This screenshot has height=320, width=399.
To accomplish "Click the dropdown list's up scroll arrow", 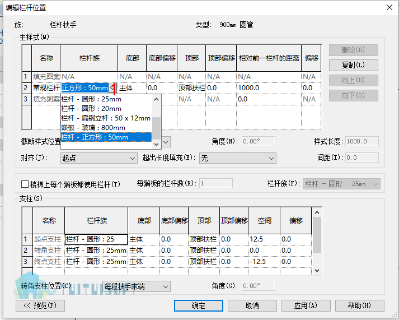I will pyautogui.click(x=157, y=99).
